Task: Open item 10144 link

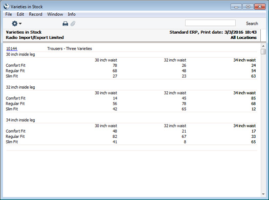Action: [12, 48]
